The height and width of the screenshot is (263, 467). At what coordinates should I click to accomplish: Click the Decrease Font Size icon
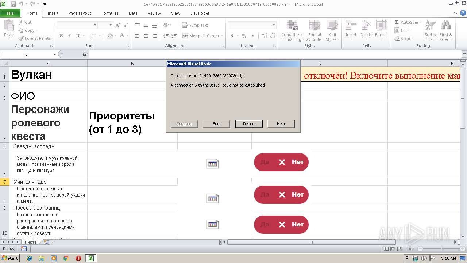coord(126,25)
